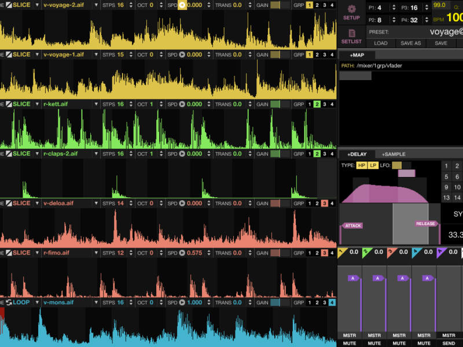Toggle the LP filter type
Image resolution: width=463 pixels, height=347 pixels.
coord(373,165)
